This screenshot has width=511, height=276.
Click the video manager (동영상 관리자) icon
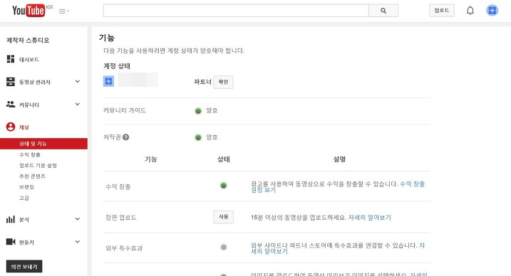coord(11,82)
